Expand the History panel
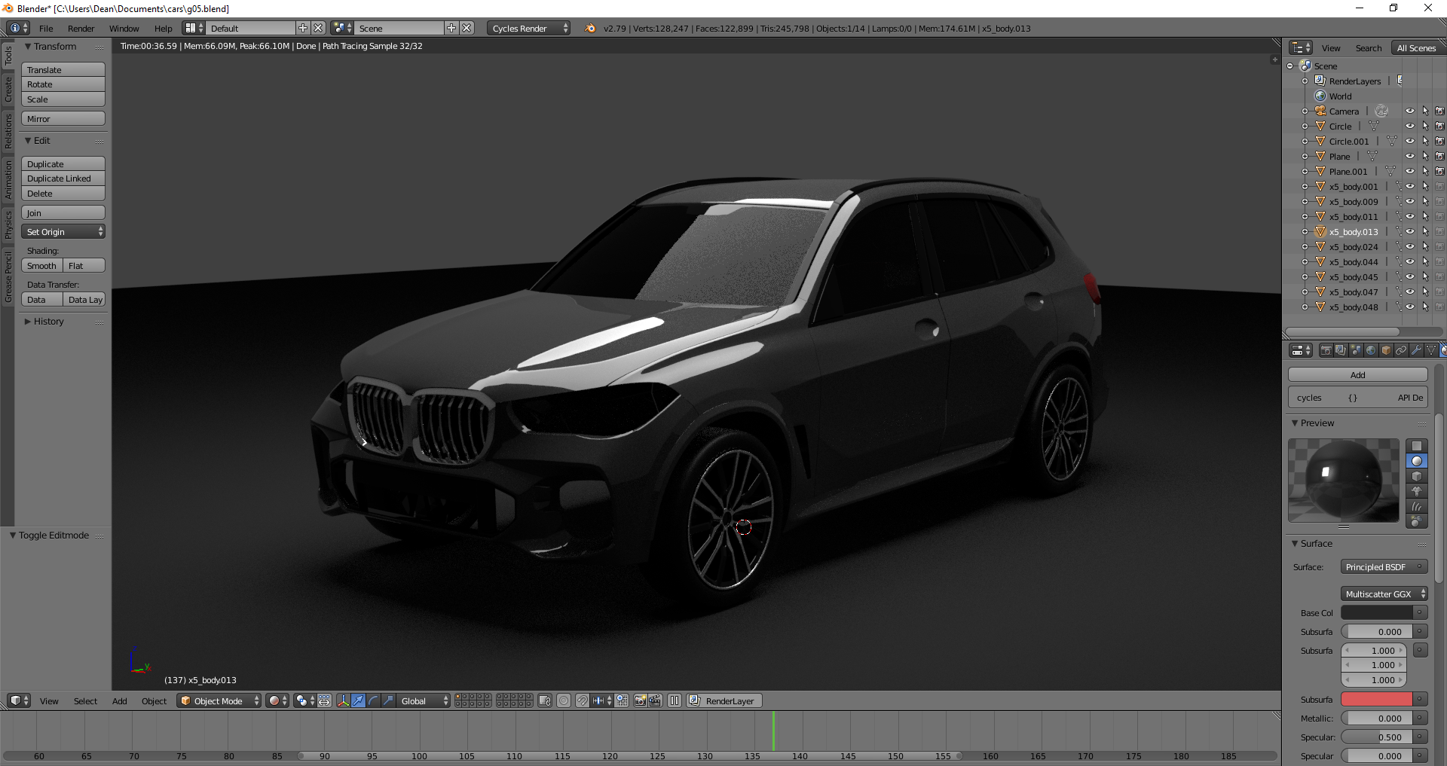The width and height of the screenshot is (1447, 766). pyautogui.click(x=28, y=321)
